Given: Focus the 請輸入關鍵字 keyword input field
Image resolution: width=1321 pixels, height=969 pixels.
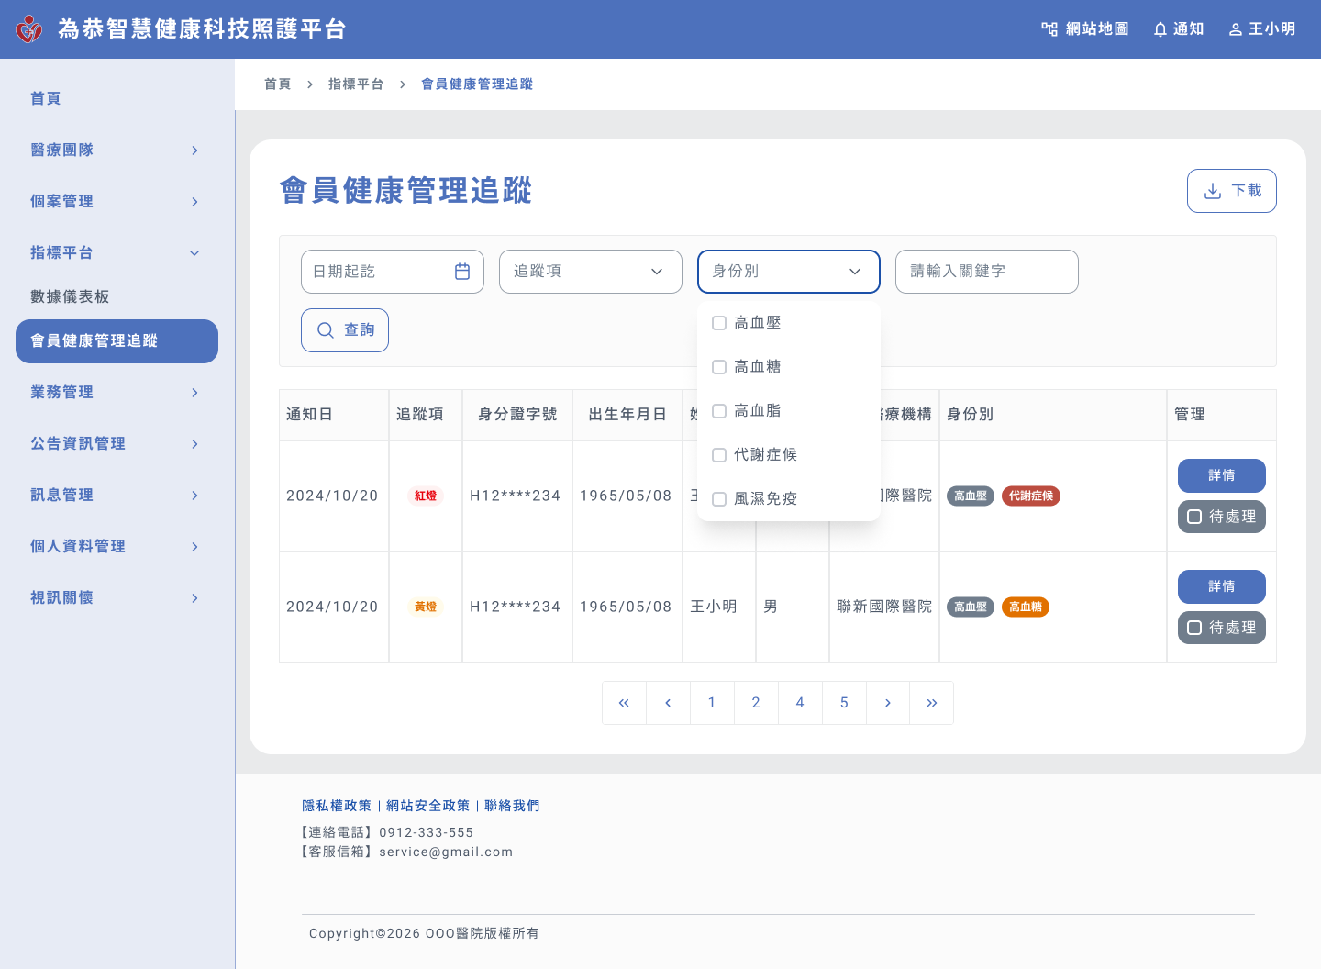Looking at the screenshot, I should pyautogui.click(x=986, y=272).
